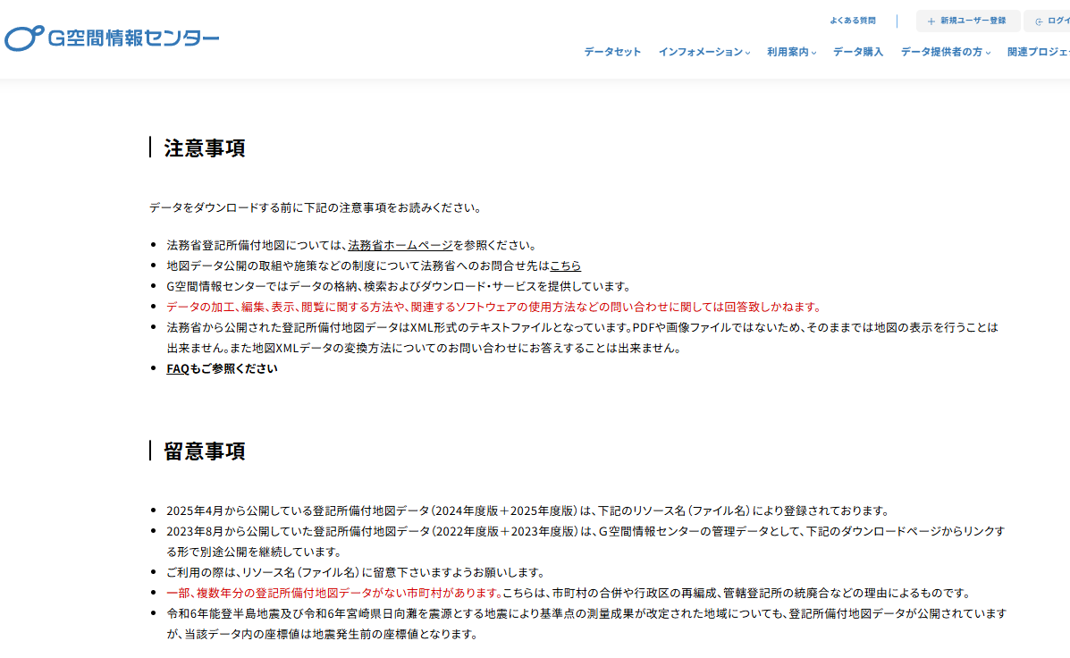The image size is (1070, 658).
Task: Open the データ購入 menu item
Action: click(858, 52)
